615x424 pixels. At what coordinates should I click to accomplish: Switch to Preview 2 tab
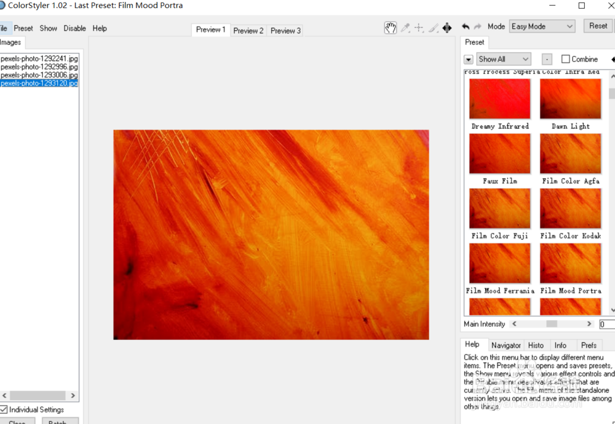tap(248, 31)
